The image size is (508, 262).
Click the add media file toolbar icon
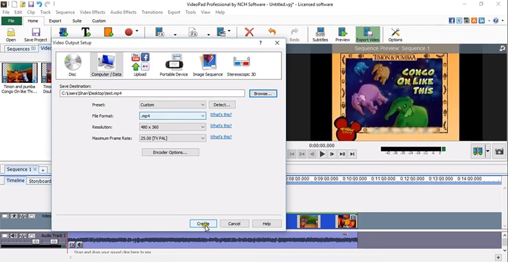(x=63, y=32)
